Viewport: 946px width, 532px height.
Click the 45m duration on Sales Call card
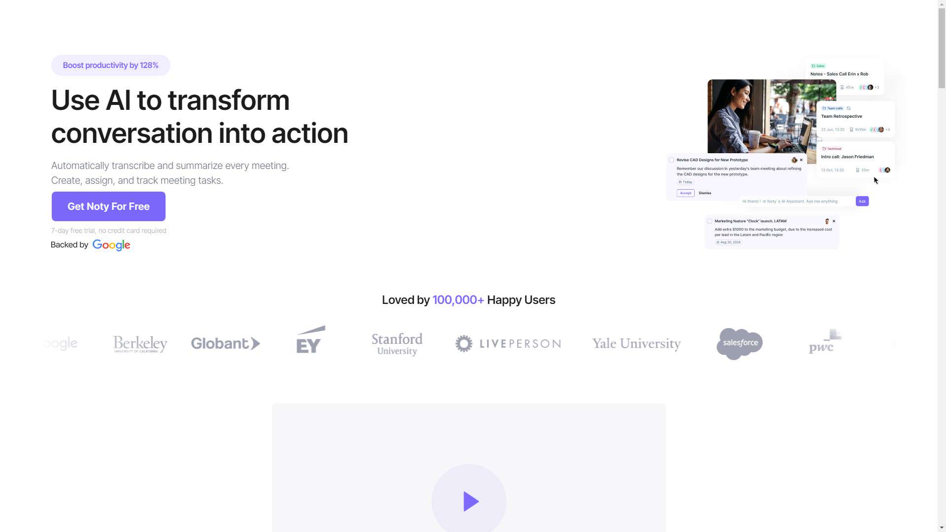pos(847,88)
